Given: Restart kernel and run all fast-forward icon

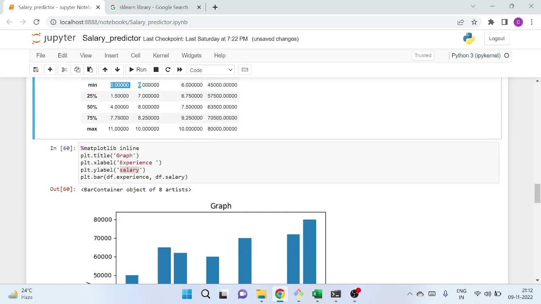Looking at the screenshot, I should click(180, 70).
